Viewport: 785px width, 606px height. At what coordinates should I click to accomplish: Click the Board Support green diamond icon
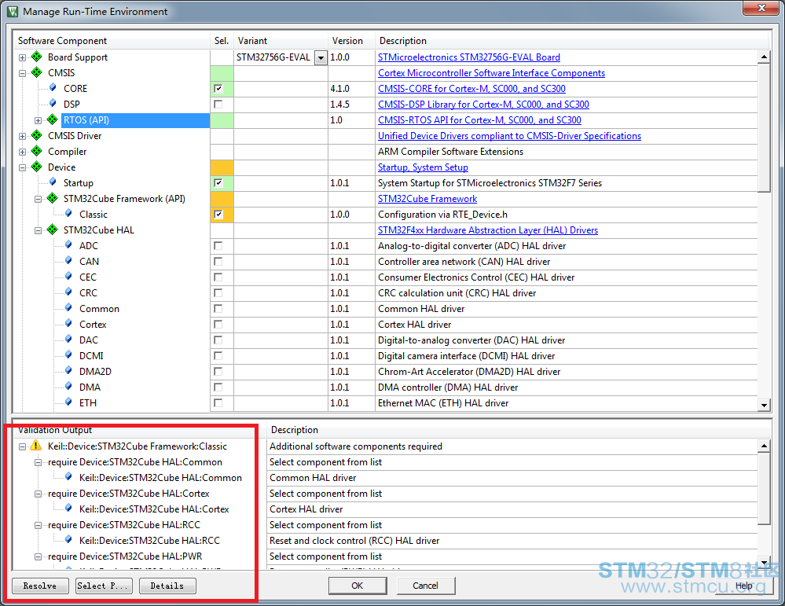37,57
